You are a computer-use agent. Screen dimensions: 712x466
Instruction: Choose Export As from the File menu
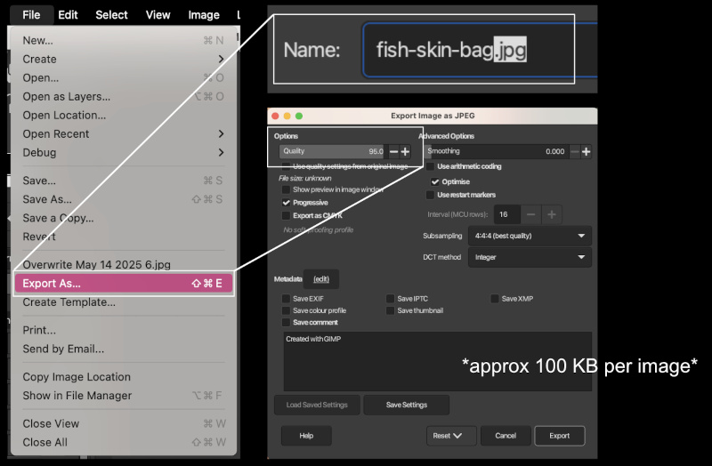click(123, 284)
